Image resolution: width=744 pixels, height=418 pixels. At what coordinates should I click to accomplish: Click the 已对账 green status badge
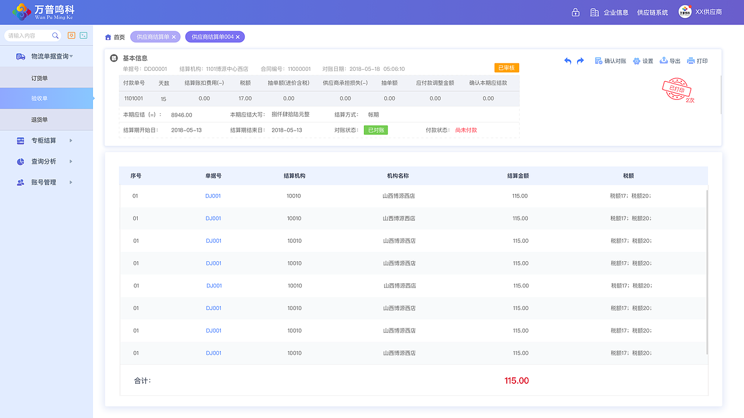tap(375, 130)
